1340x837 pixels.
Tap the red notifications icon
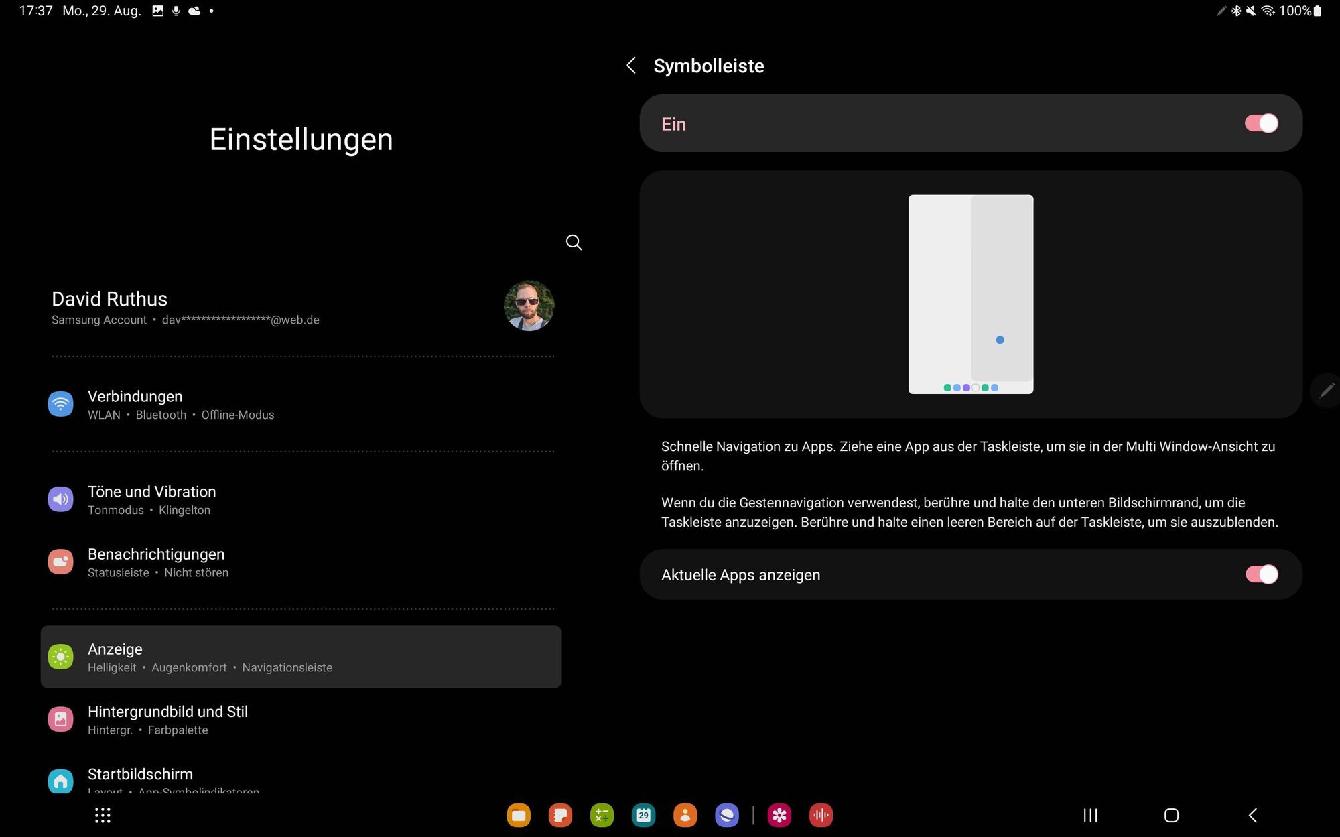tap(60, 562)
